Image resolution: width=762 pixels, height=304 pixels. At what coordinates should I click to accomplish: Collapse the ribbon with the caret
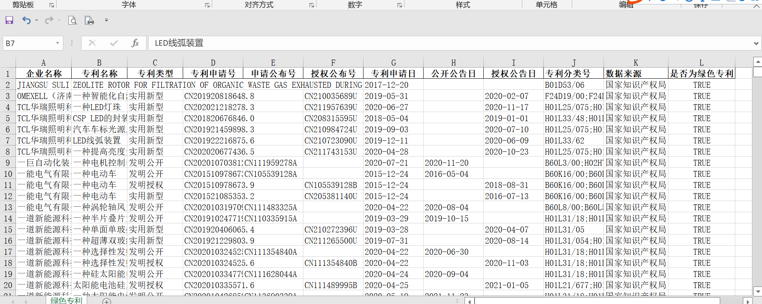tap(756, 5)
